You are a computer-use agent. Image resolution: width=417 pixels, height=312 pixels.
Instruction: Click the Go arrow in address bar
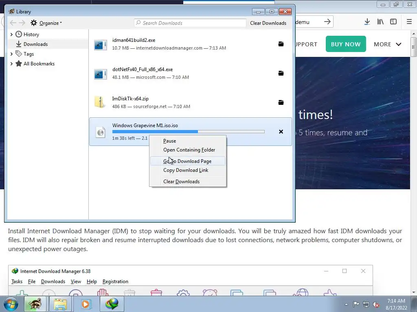pyautogui.click(x=327, y=22)
